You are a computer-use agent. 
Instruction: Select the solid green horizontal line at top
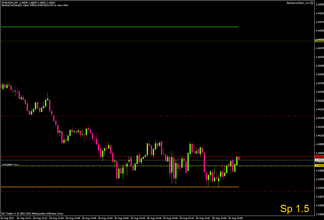(120, 27)
